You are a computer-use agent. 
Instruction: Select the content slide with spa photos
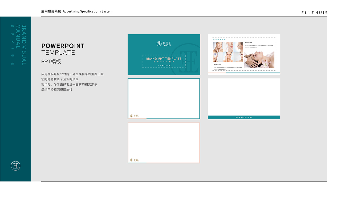point(244,54)
